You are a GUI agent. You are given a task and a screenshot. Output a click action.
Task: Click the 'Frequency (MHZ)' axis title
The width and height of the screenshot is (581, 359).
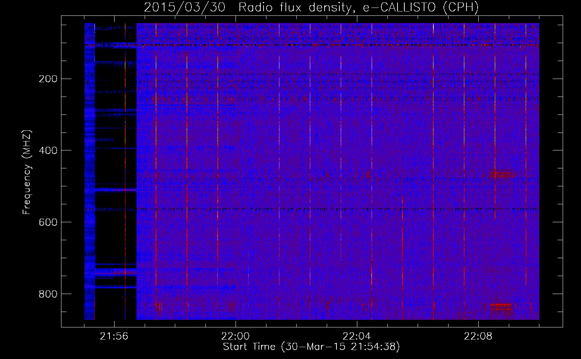pos(27,172)
